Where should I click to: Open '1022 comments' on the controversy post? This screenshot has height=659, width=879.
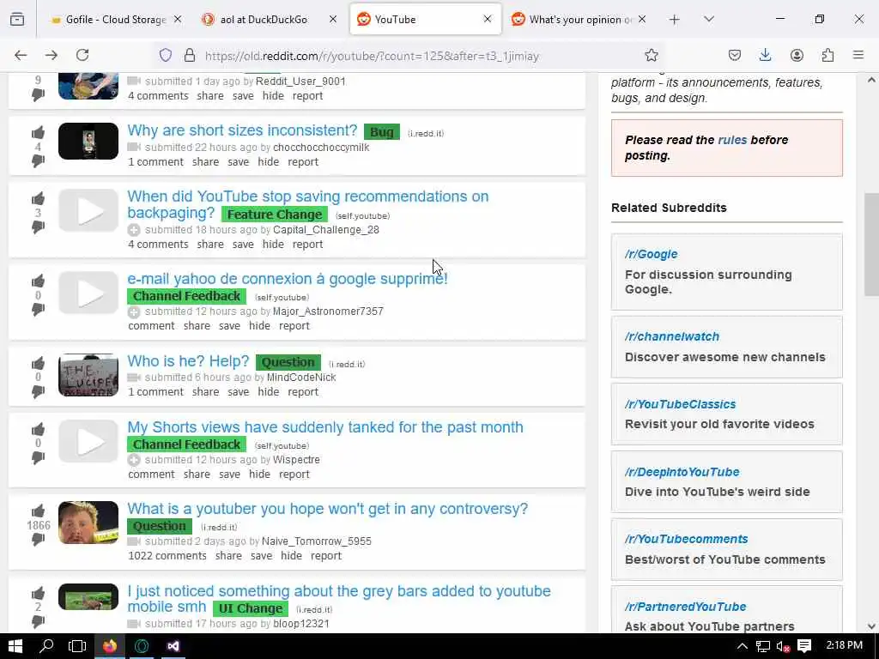(x=167, y=556)
